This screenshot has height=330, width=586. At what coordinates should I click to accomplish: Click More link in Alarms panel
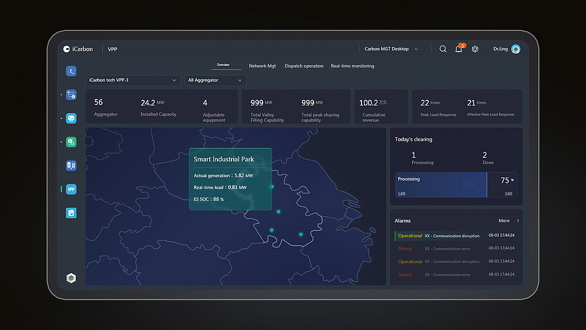tap(508, 221)
